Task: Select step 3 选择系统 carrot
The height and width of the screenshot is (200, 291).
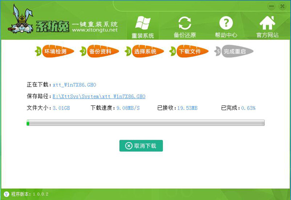Action: (145, 51)
